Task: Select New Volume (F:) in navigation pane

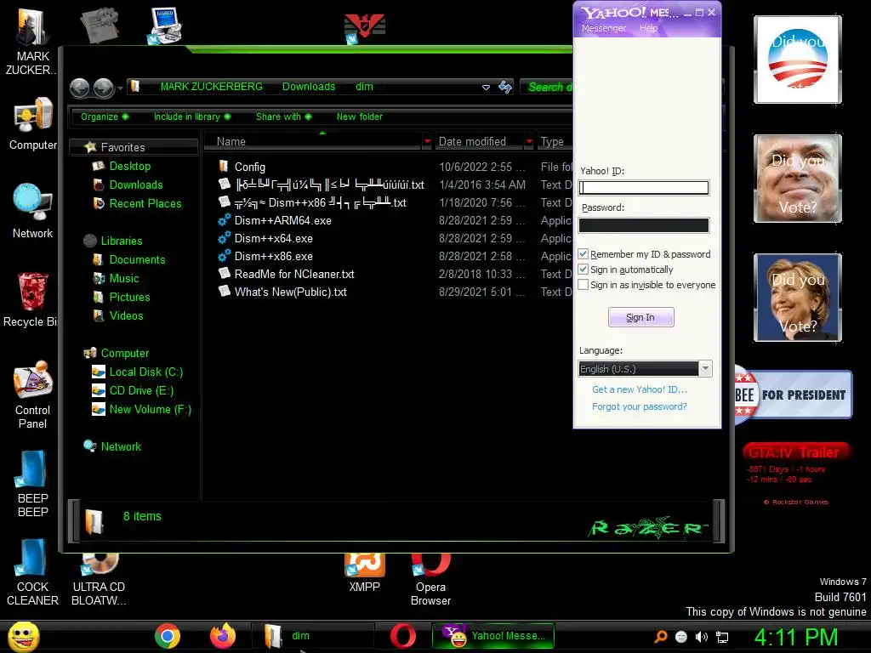Action: (x=142, y=409)
